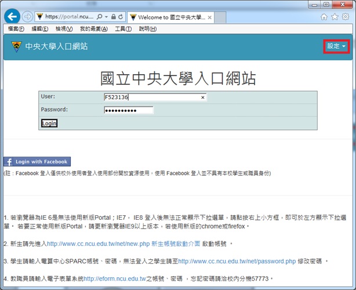Expand the 設定 dropdown menu
The width and height of the screenshot is (356, 290).
[336, 46]
